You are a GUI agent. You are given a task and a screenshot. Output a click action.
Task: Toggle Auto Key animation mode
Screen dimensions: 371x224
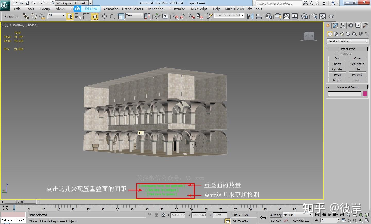pyautogui.click(x=276, y=215)
